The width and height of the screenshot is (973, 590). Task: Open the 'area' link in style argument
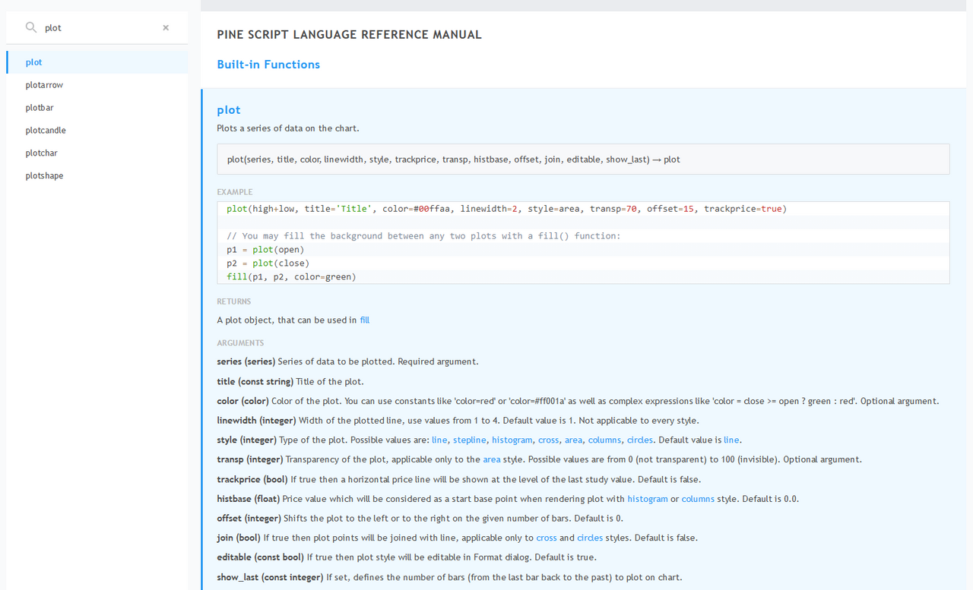pyautogui.click(x=573, y=440)
